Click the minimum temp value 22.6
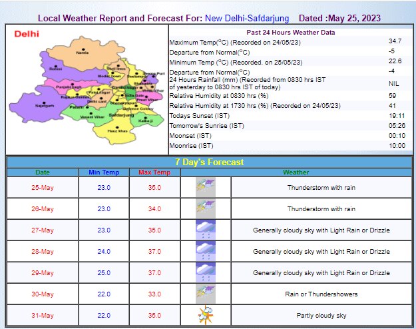416x329 pixels. [x=395, y=61]
